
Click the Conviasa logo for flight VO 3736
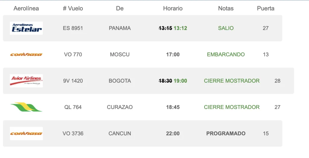26,133
